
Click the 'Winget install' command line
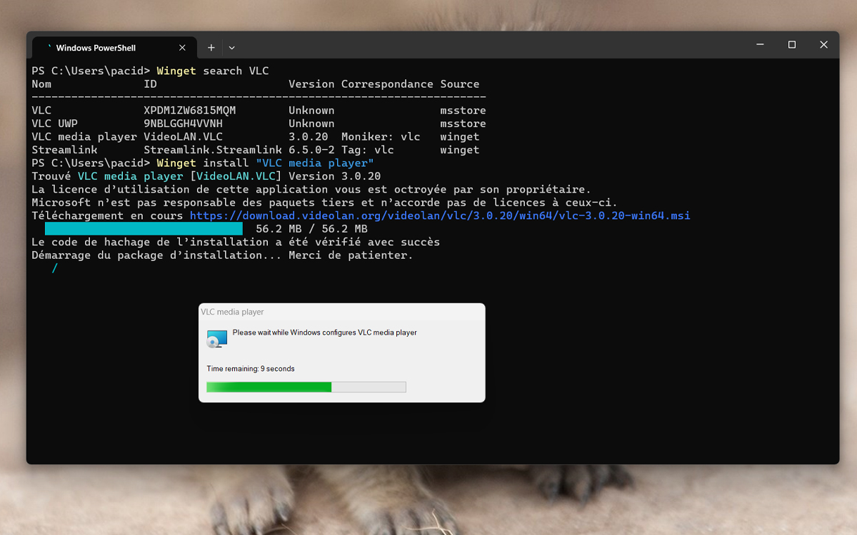[265, 163]
